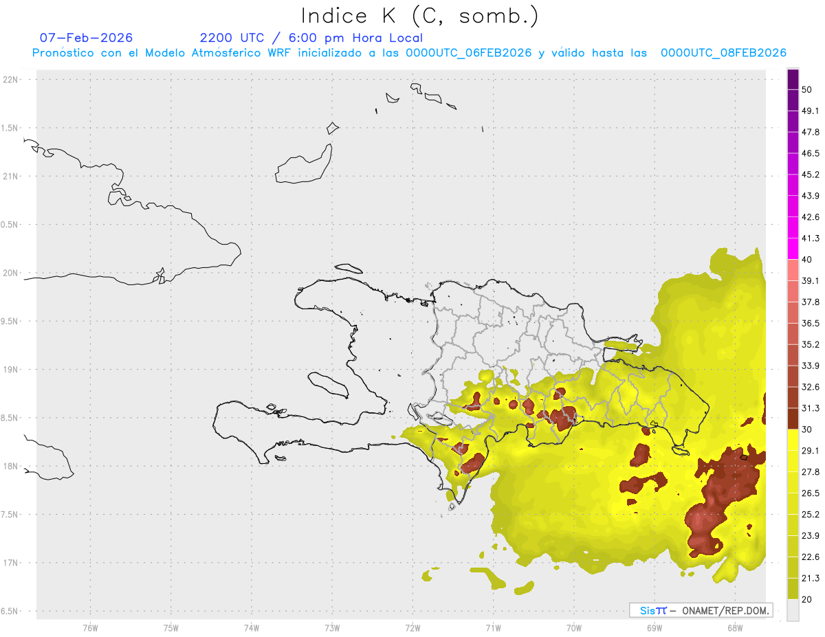Select the longitude label "69W"

[x=654, y=627]
